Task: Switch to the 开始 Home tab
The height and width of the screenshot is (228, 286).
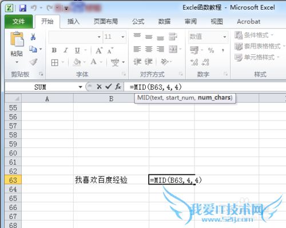Action: [47, 21]
